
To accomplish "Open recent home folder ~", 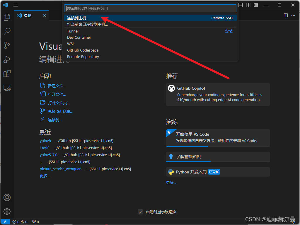I will point(41,162).
